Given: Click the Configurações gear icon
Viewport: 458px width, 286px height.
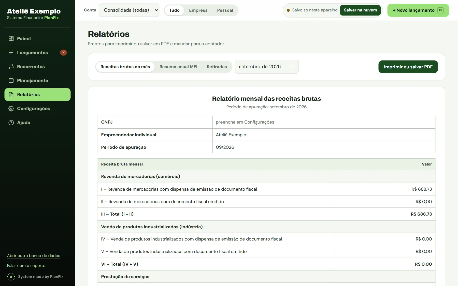Looking at the screenshot, I should [x=11, y=109].
